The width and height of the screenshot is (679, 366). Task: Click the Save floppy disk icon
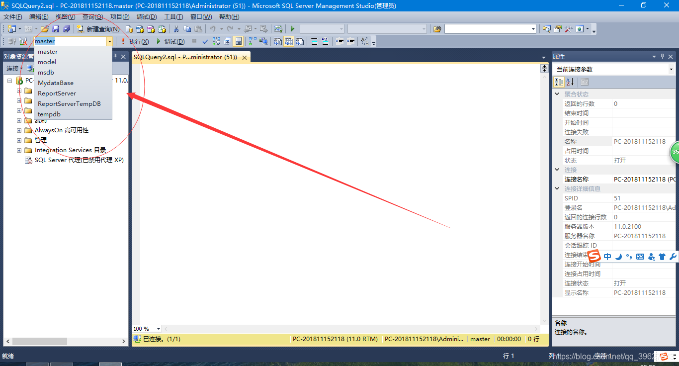click(55, 29)
